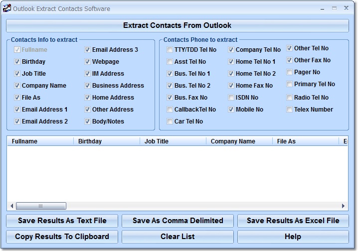
Task: Open Help with the Help button
Action: click(293, 237)
